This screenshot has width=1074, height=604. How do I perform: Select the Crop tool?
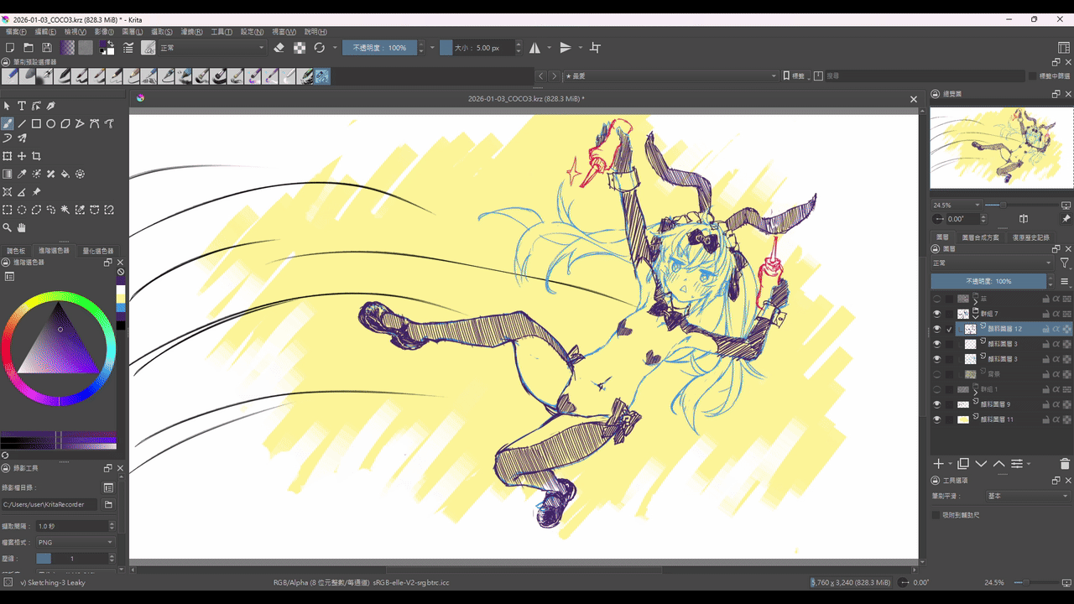click(x=36, y=156)
